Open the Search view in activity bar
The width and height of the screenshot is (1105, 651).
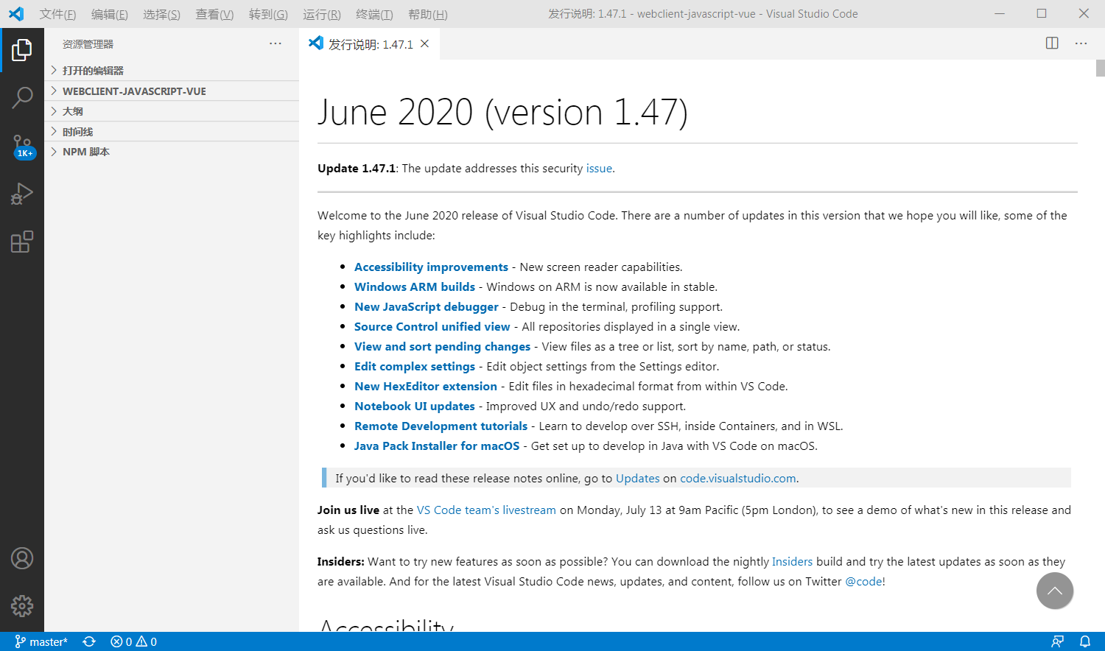[x=22, y=97]
